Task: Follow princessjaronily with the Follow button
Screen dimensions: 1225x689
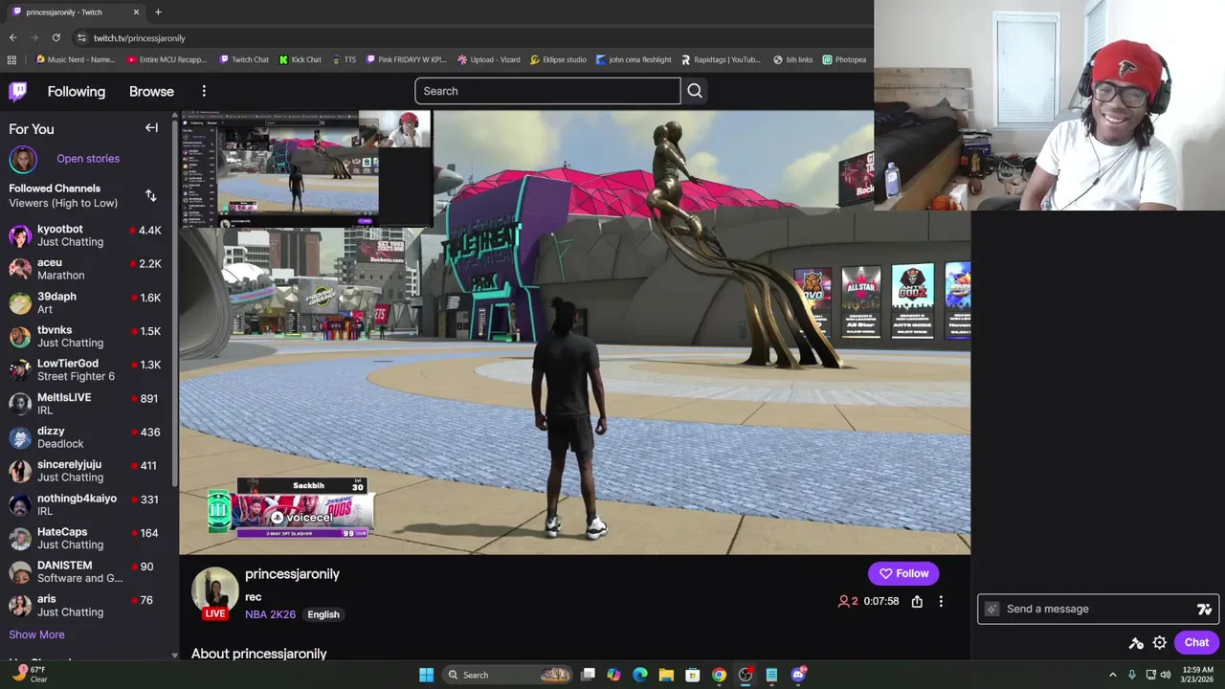Action: 903,573
